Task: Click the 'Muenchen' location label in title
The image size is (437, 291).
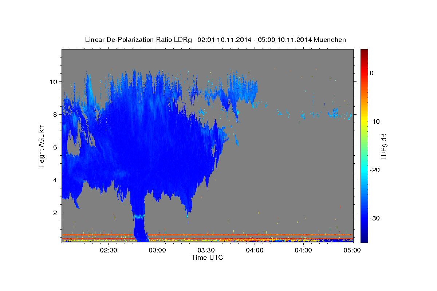Action: (x=330, y=40)
